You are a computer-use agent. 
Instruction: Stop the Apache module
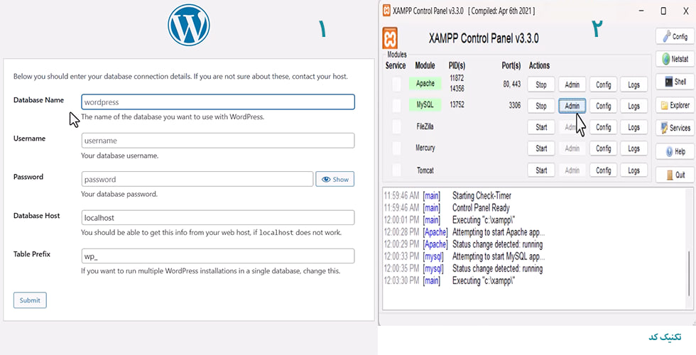(541, 84)
